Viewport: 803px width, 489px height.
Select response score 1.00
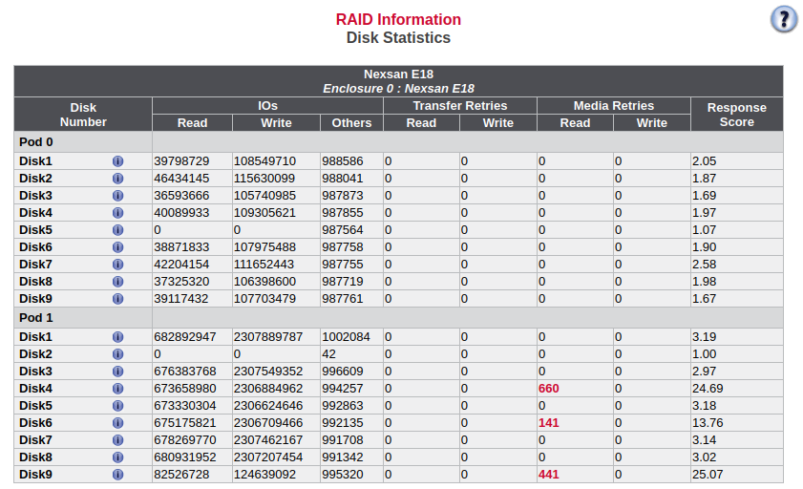[704, 354]
